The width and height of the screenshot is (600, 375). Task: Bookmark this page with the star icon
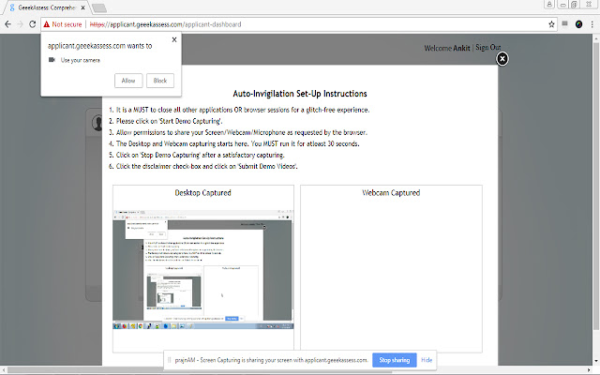coord(553,22)
